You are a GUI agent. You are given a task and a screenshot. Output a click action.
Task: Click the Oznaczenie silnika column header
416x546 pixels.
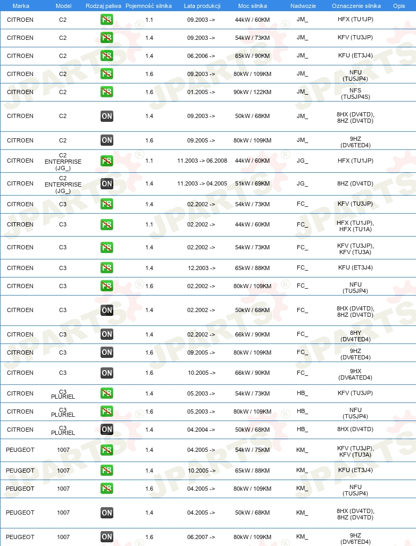click(356, 6)
